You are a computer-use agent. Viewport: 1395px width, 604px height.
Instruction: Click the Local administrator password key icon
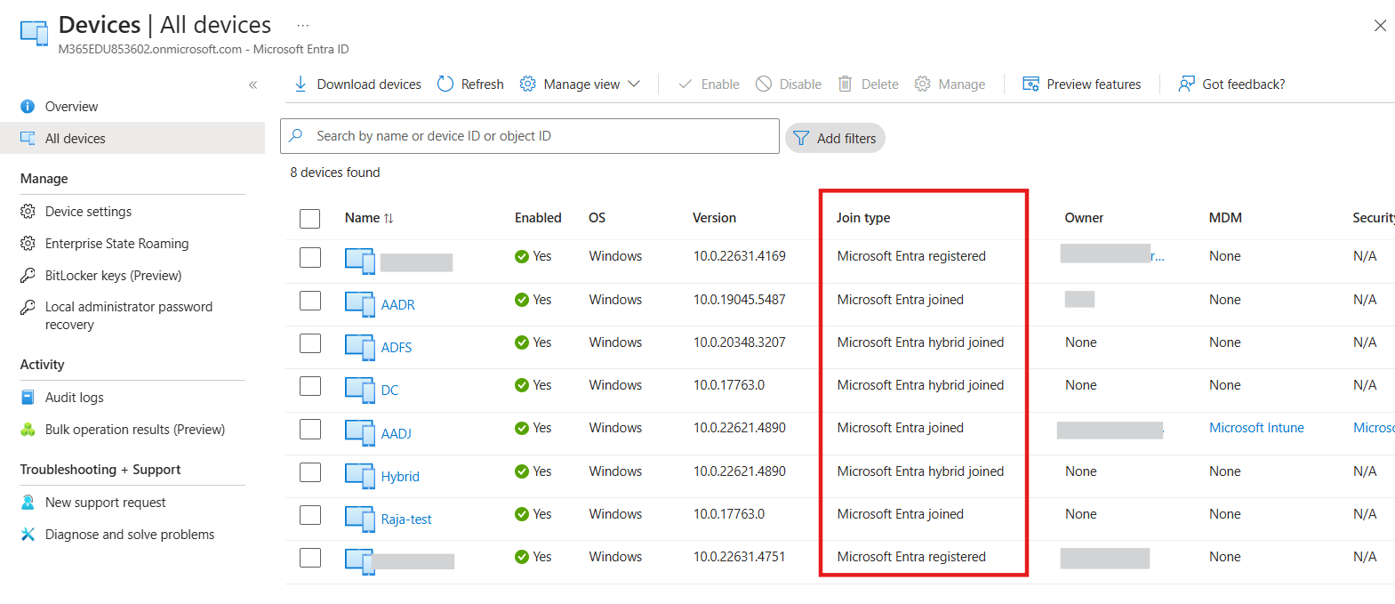tap(28, 307)
